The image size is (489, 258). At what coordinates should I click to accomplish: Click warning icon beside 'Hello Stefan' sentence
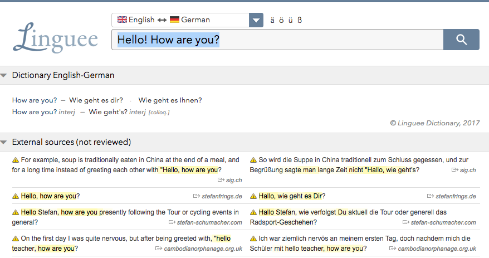(x=16, y=212)
